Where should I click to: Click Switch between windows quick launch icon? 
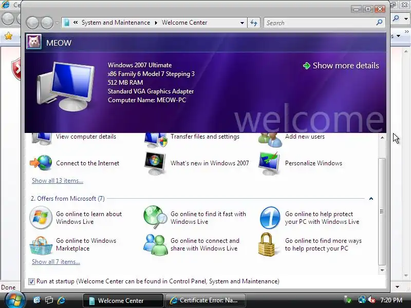pos(49,300)
